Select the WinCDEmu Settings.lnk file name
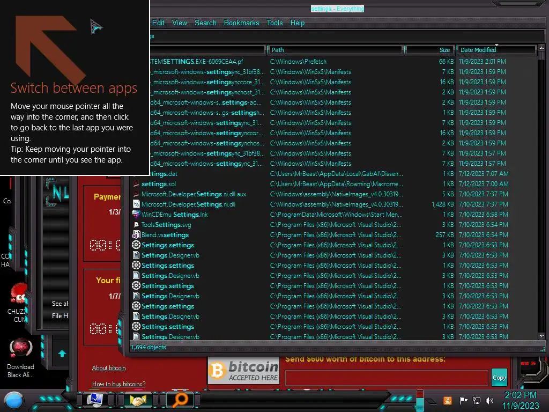The width and height of the screenshot is (549, 412). 174,215
